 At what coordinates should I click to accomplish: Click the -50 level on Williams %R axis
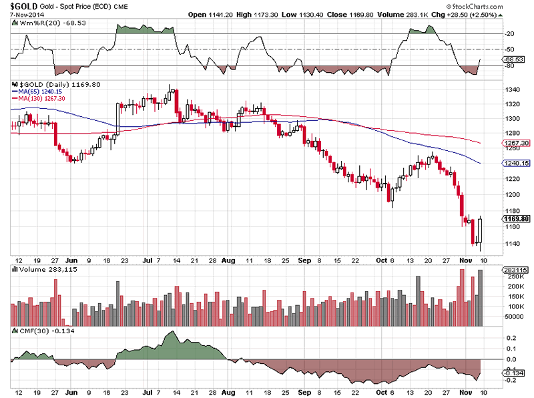pyautogui.click(x=510, y=49)
